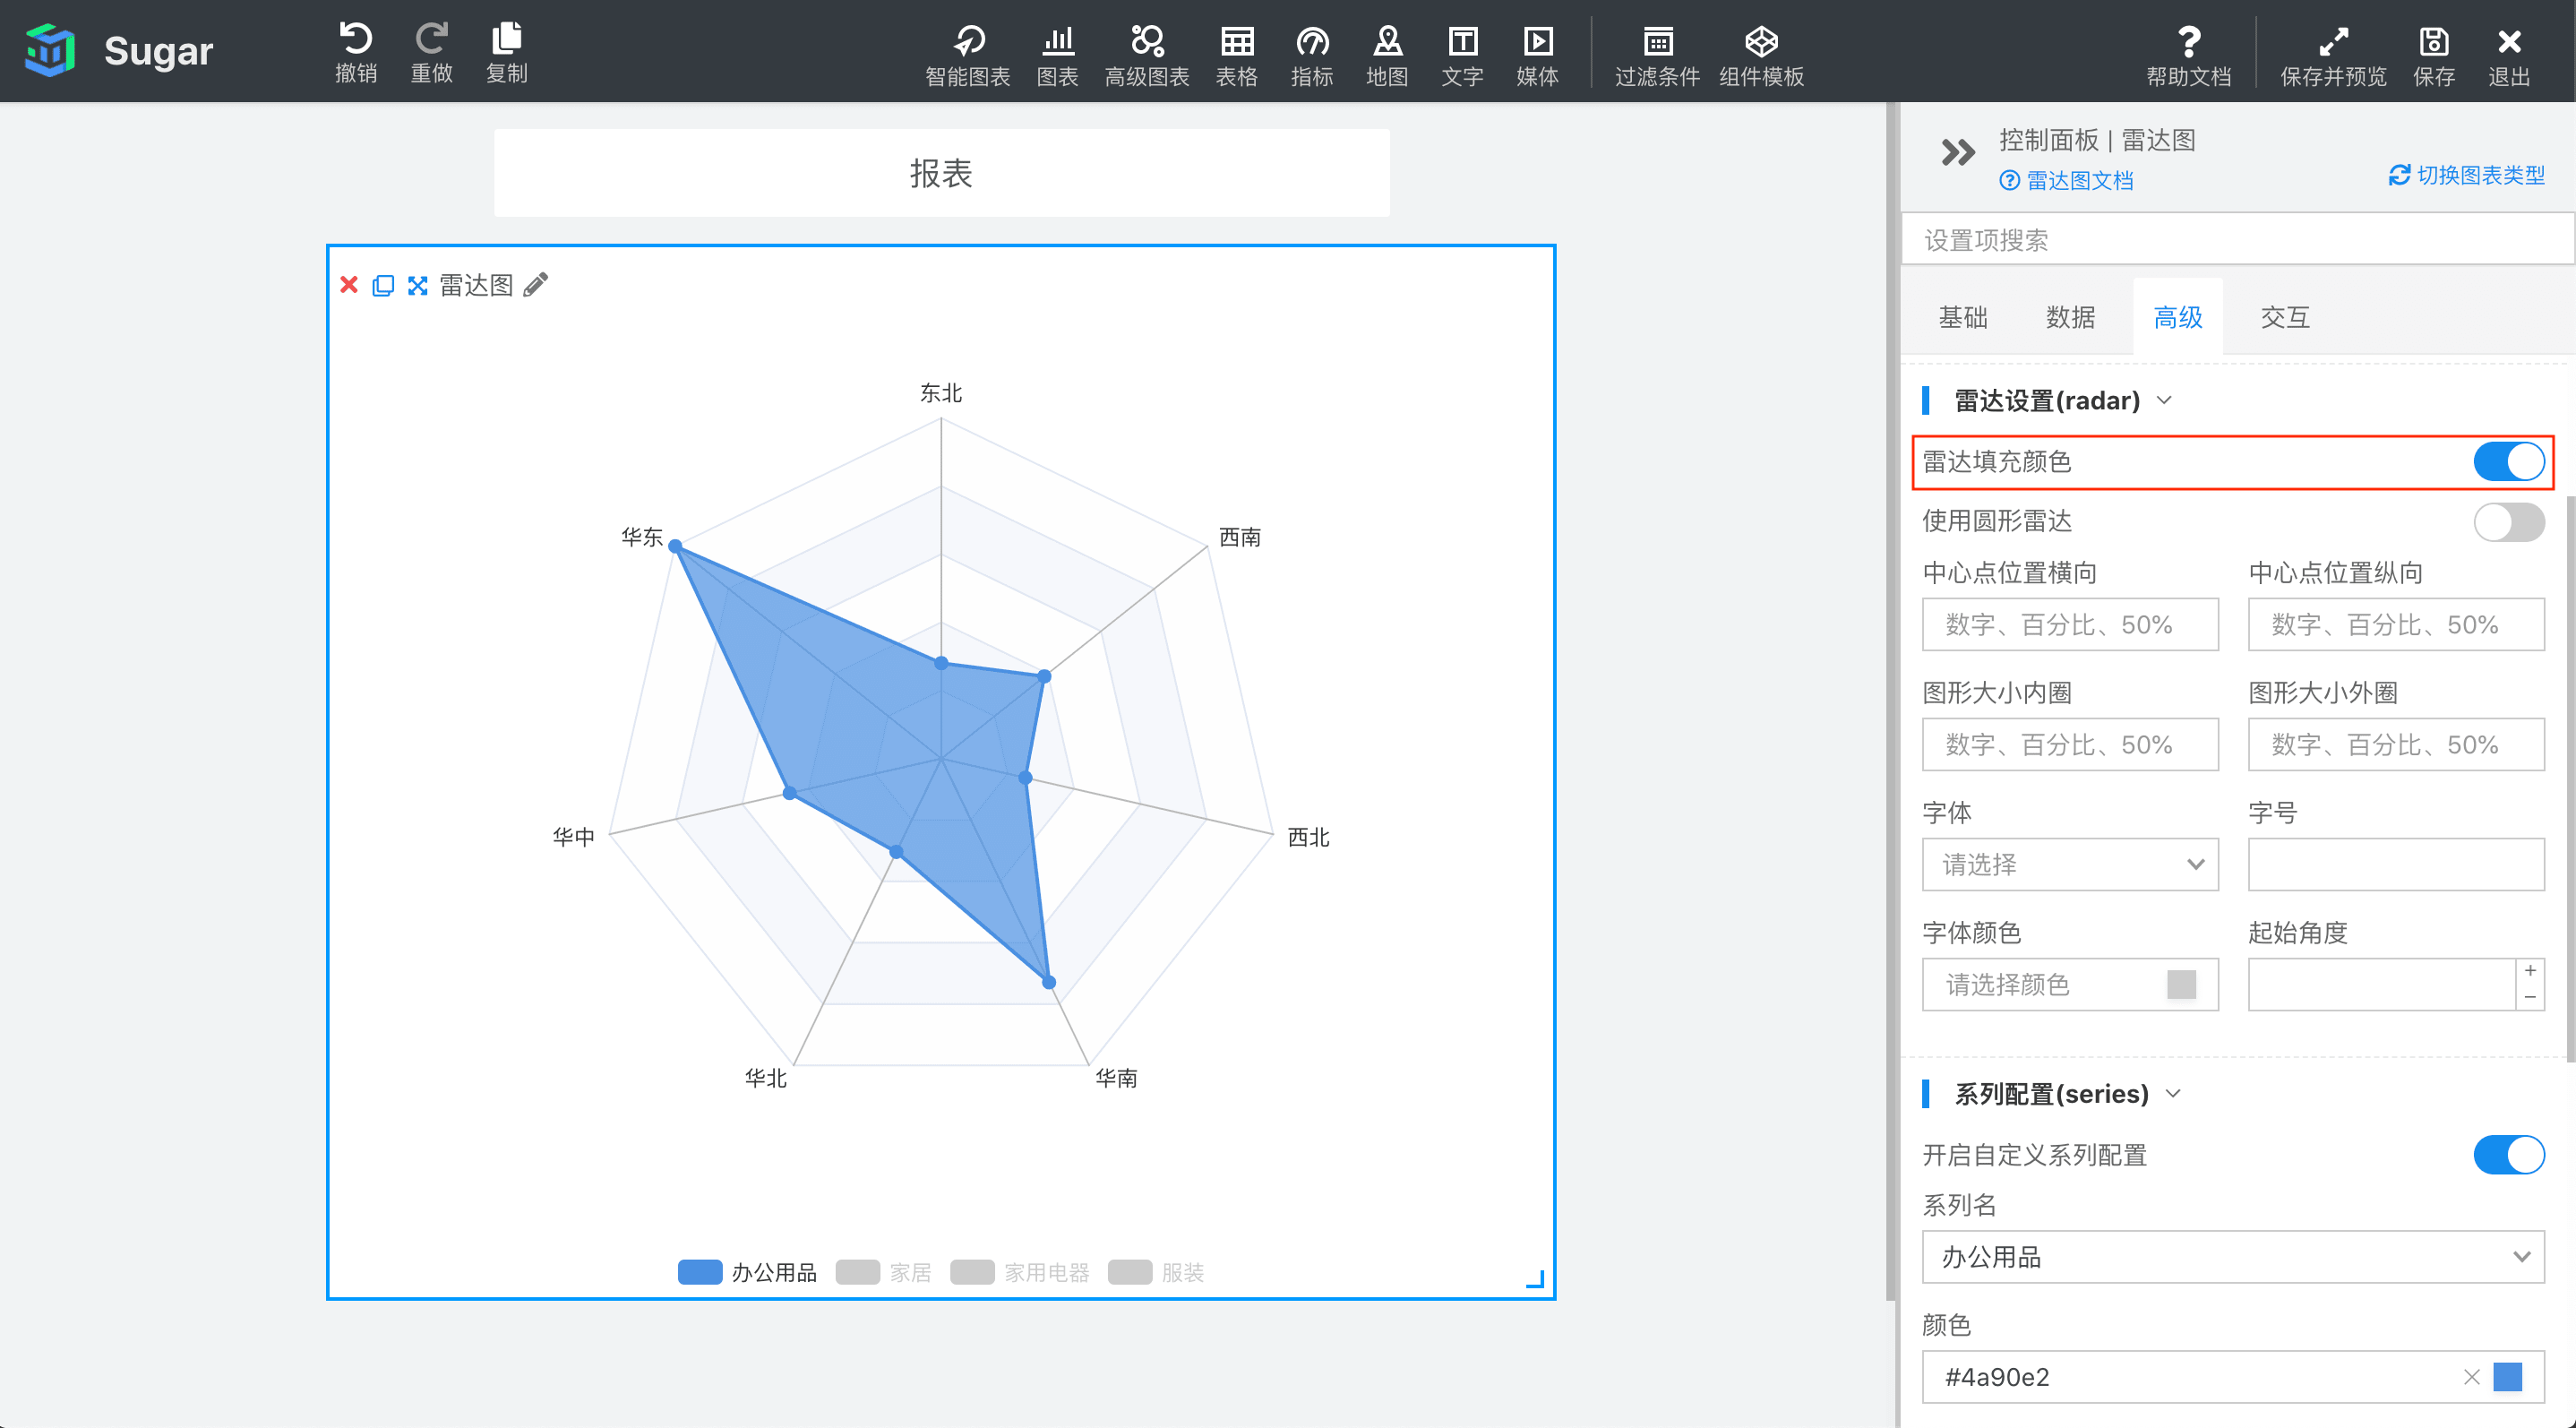Edit radar chart title with pencil icon
This screenshot has height=1428, width=2576.
(536, 285)
